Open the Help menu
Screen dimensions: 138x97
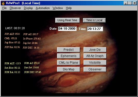point(69,8)
